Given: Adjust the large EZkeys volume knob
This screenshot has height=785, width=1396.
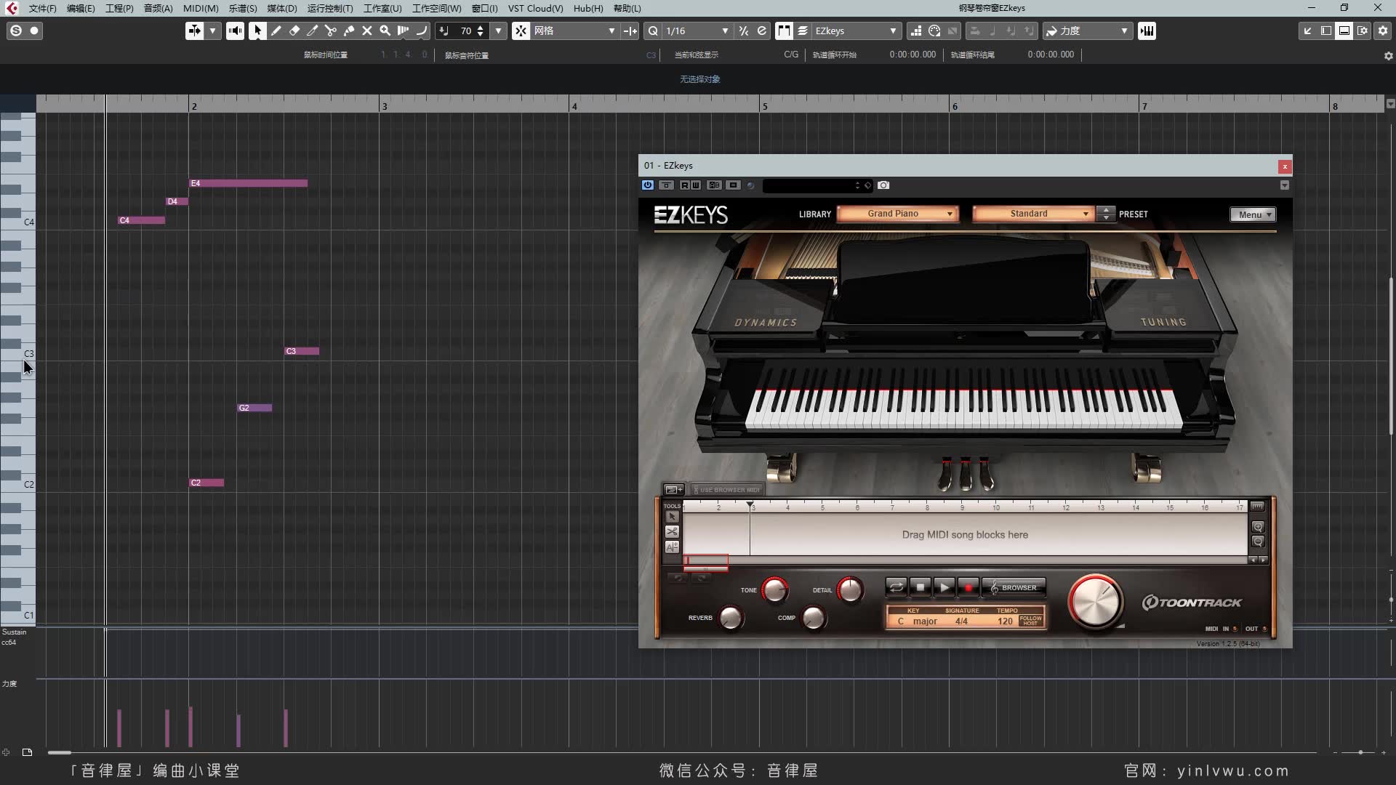Looking at the screenshot, I should (1095, 602).
